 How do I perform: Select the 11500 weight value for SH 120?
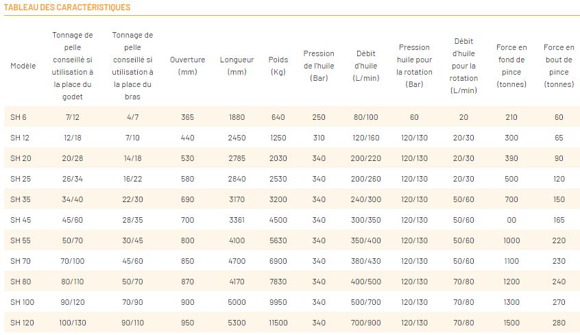click(278, 323)
